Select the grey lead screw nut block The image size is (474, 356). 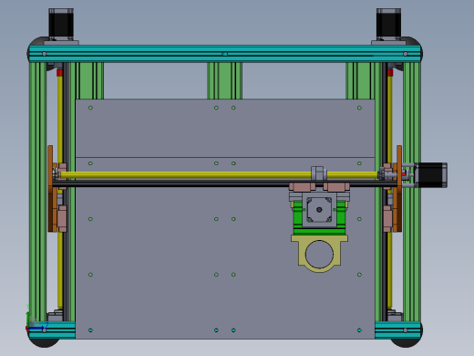click(x=319, y=173)
